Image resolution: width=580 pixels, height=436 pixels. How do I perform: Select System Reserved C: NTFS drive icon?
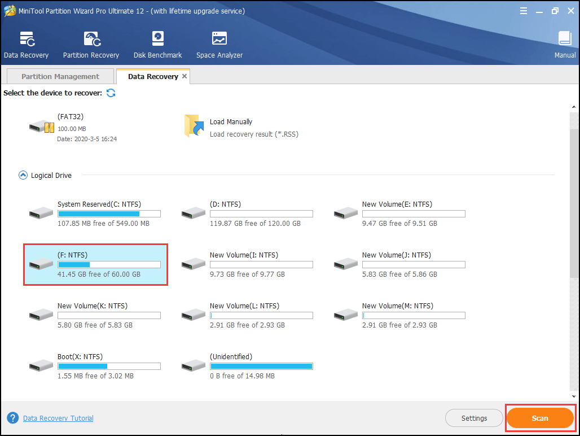[x=41, y=213]
